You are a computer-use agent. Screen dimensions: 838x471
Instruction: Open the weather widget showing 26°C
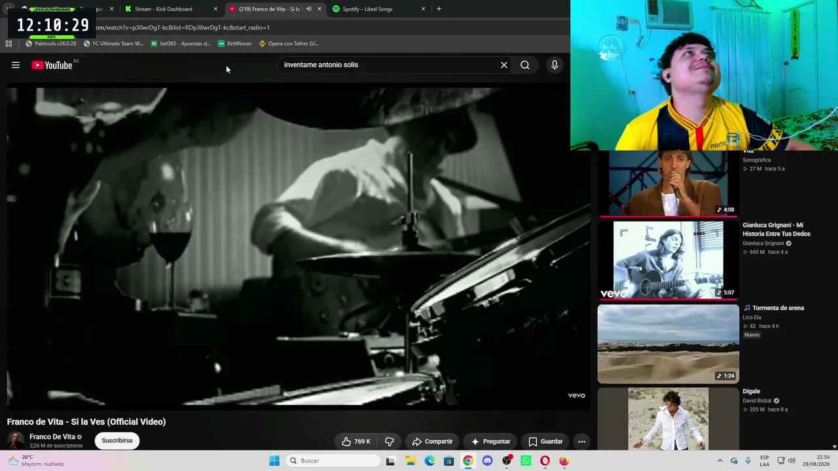pyautogui.click(x=35, y=461)
